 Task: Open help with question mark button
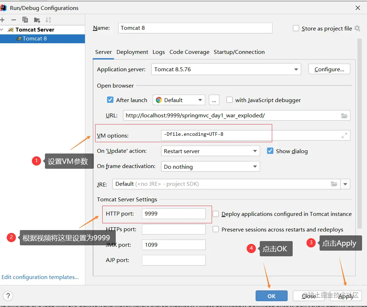(x=8, y=296)
